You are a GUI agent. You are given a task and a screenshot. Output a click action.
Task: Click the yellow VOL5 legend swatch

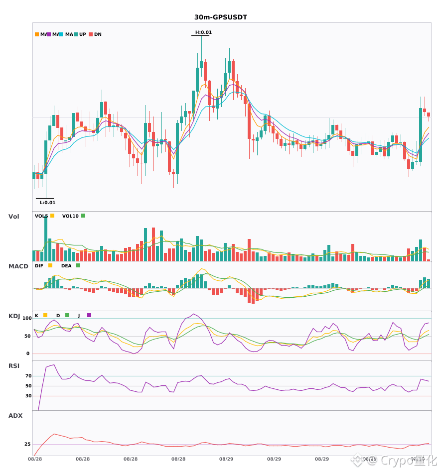(x=52, y=216)
